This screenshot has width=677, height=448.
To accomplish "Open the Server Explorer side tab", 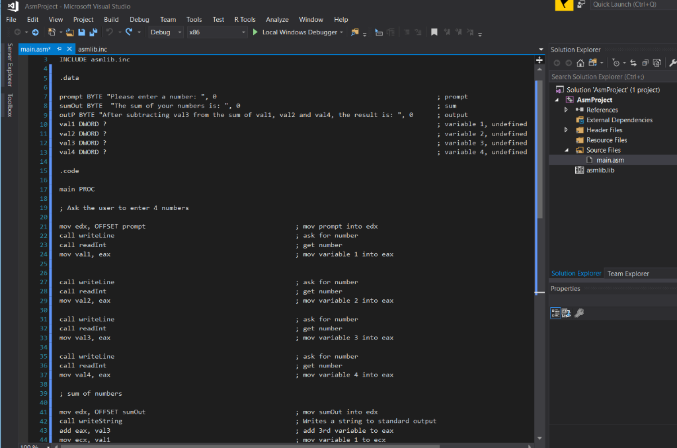I will (x=10, y=65).
